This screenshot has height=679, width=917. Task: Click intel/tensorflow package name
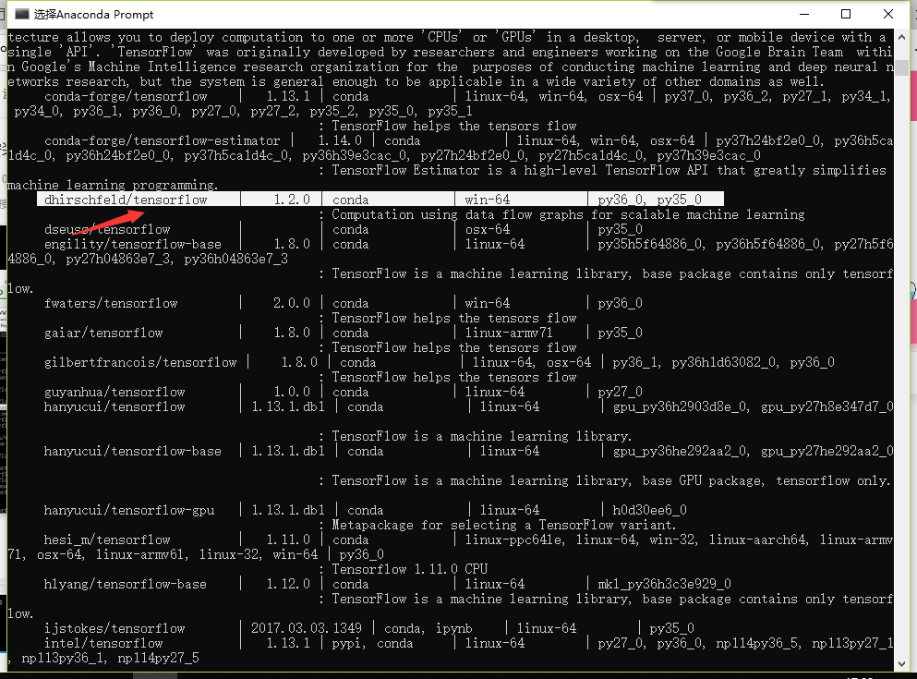coord(103,643)
